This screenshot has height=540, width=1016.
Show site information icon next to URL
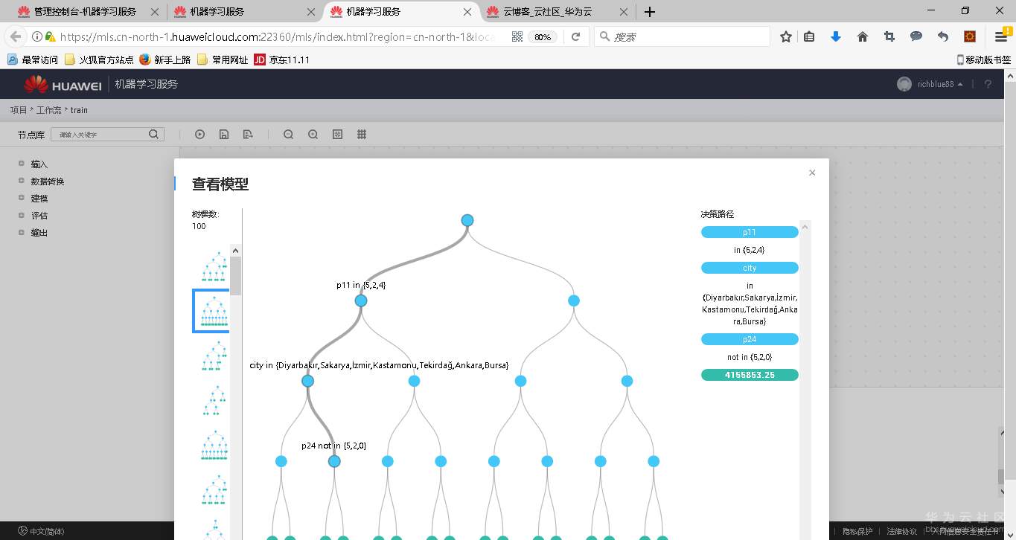[x=37, y=36]
